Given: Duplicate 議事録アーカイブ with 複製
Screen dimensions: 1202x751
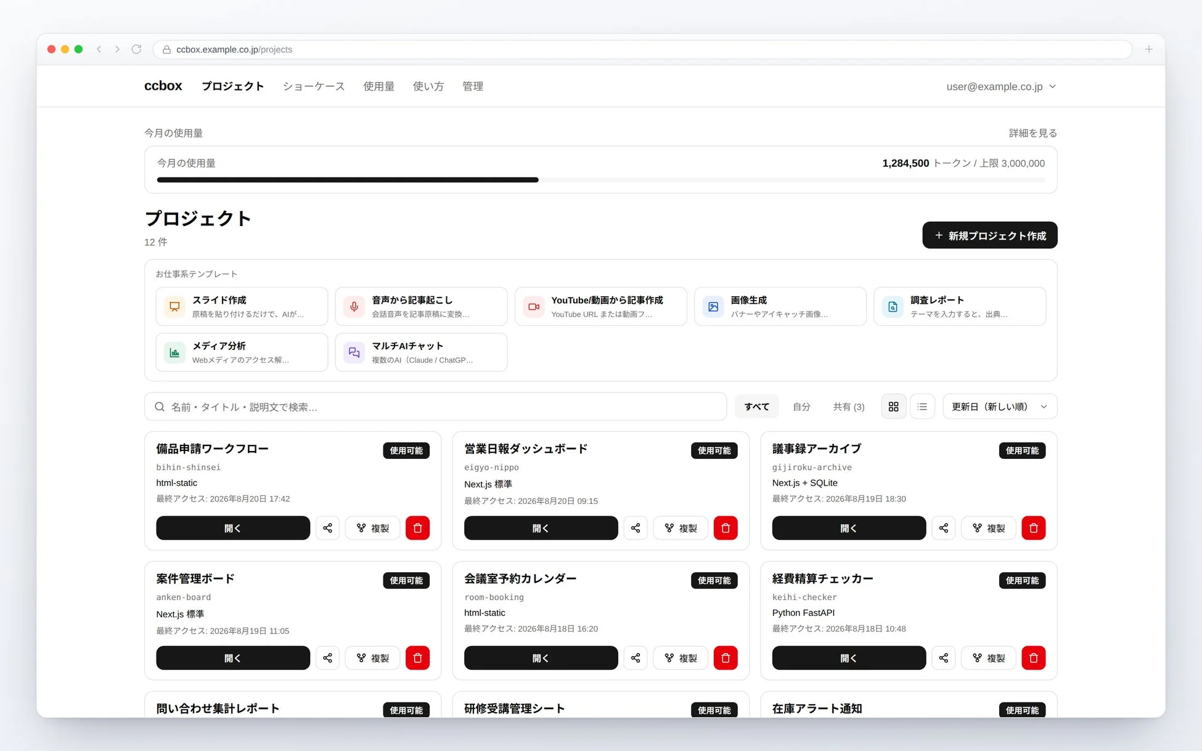Looking at the screenshot, I should (x=989, y=528).
